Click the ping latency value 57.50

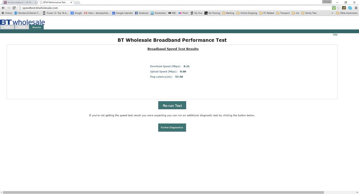[x=179, y=77]
